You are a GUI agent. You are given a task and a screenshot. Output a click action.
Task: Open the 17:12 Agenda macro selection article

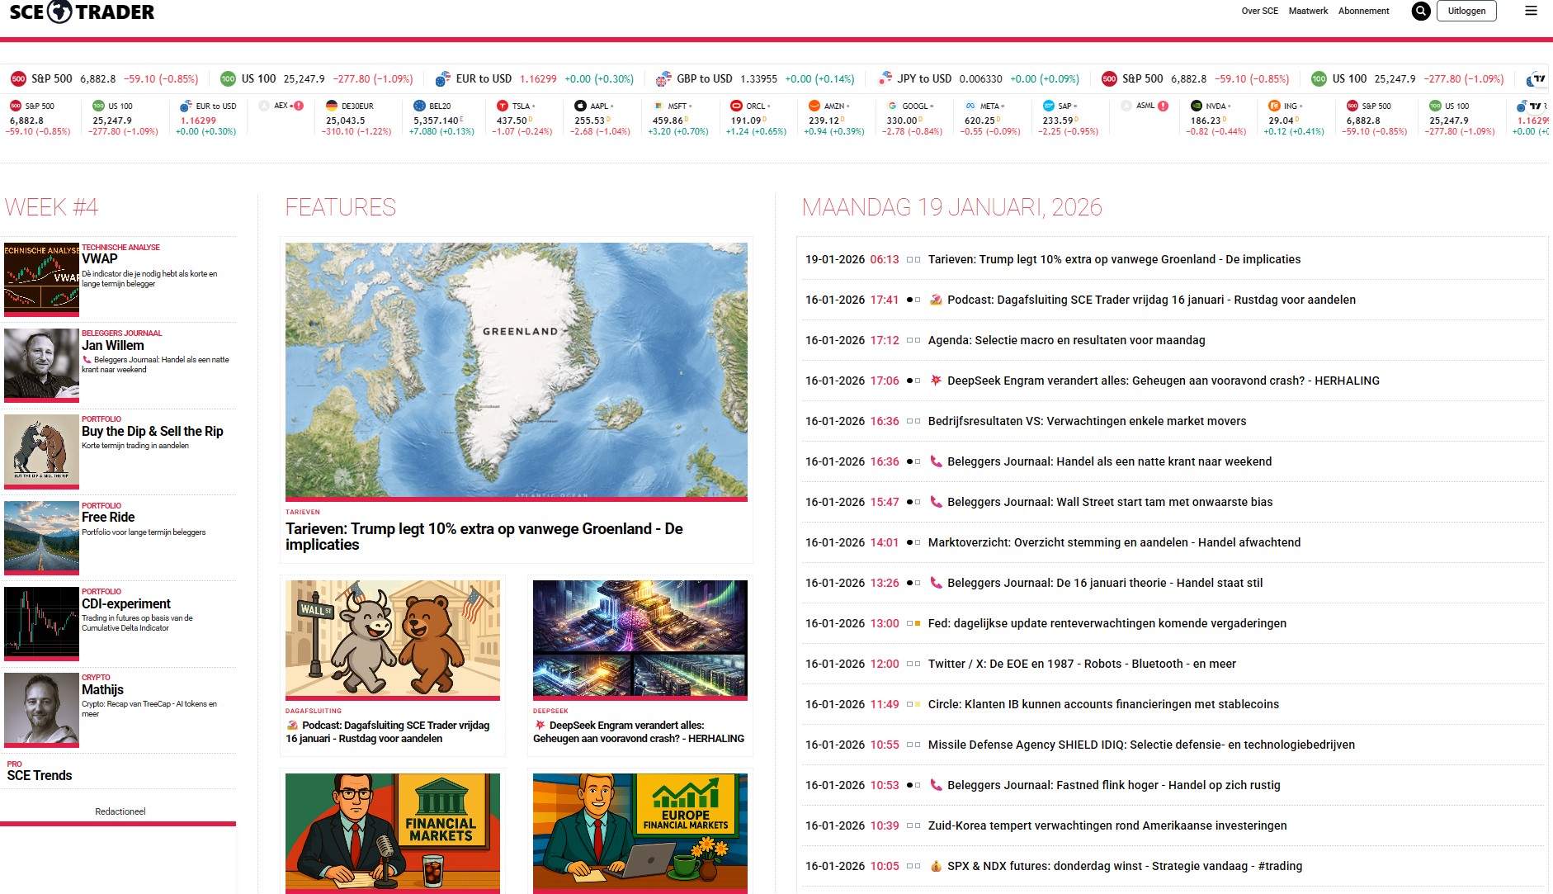coord(1066,340)
